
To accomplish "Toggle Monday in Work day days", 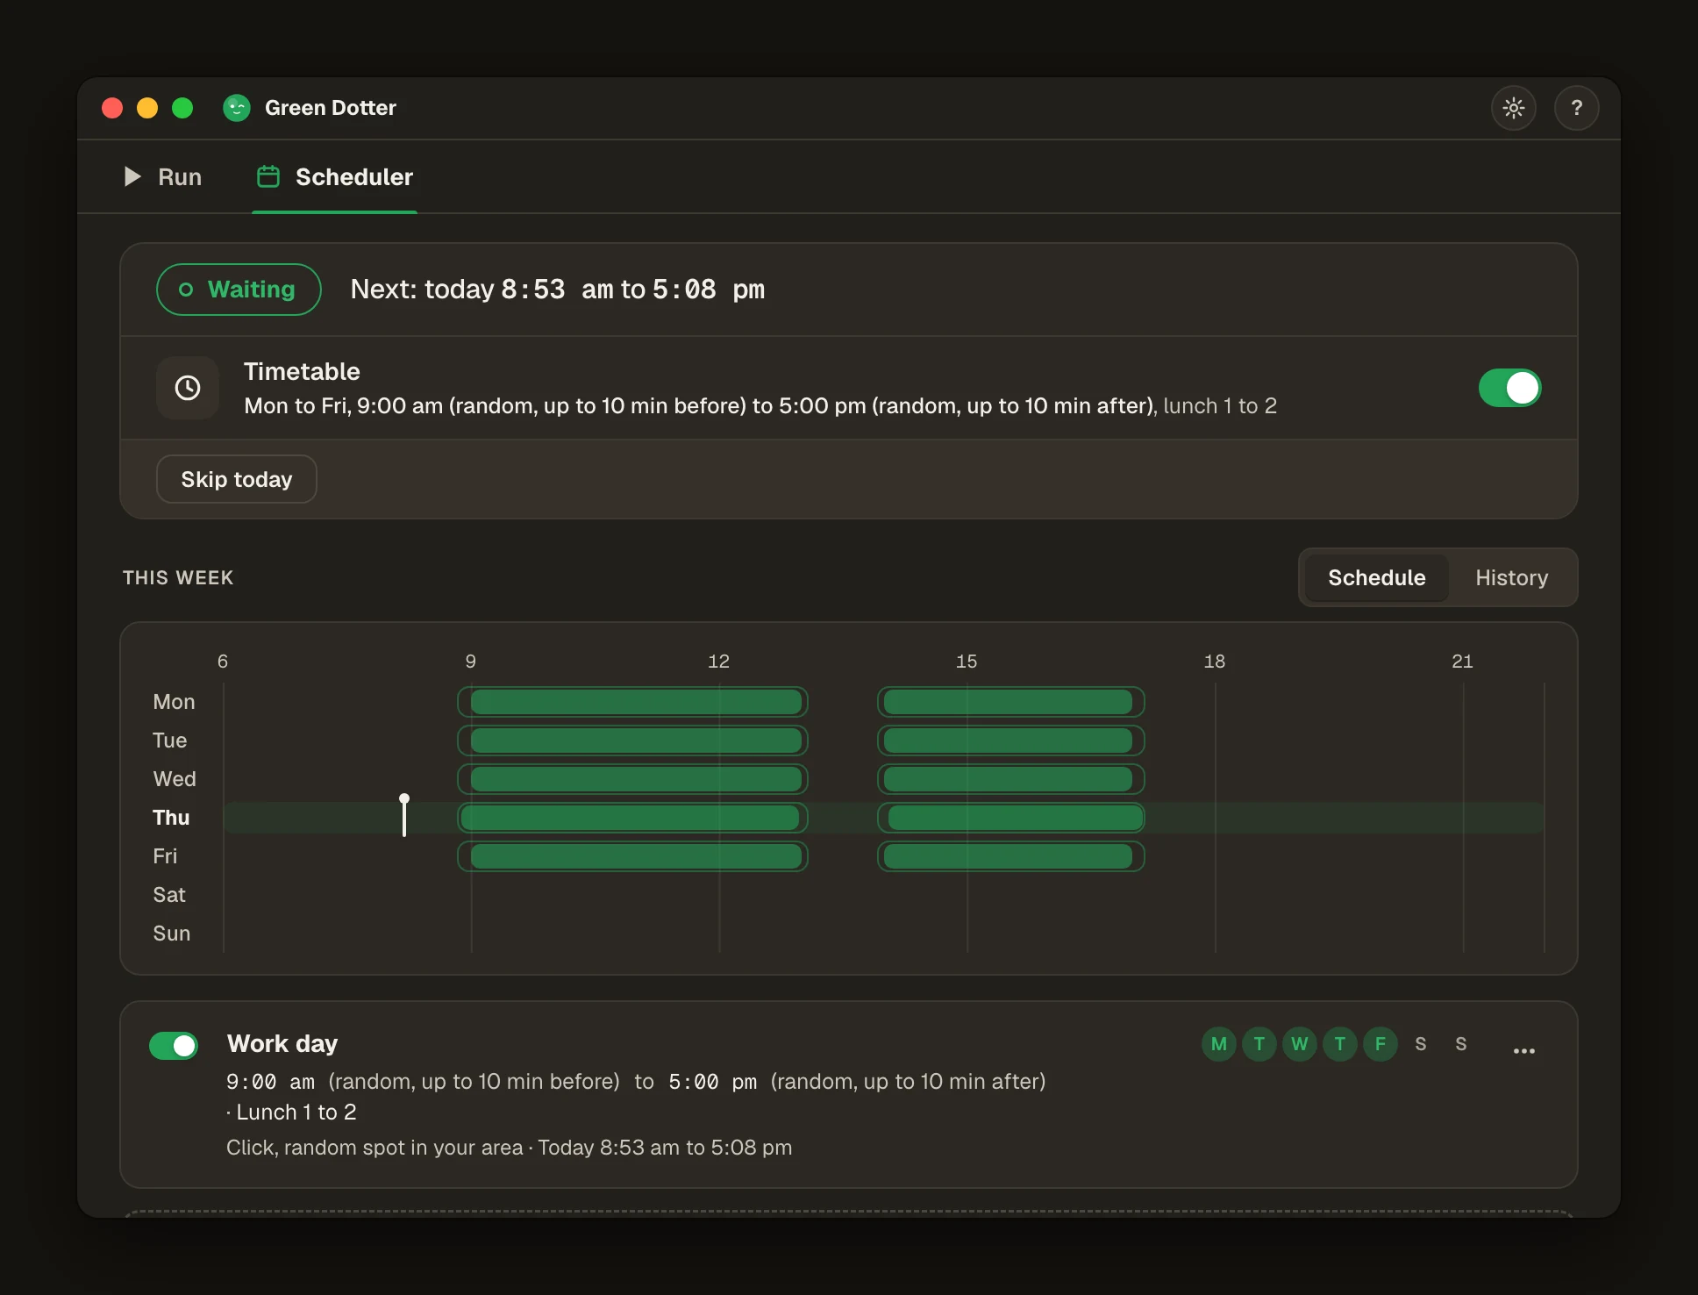I will coord(1219,1044).
